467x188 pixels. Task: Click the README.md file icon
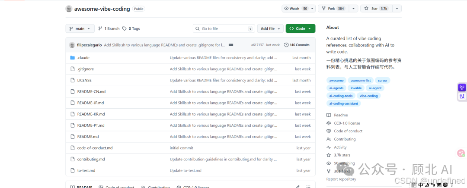pyautogui.click(x=72, y=137)
